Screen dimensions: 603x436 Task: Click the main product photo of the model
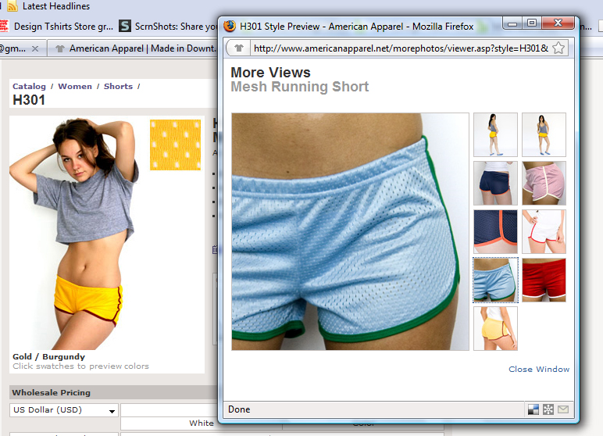[x=77, y=234]
